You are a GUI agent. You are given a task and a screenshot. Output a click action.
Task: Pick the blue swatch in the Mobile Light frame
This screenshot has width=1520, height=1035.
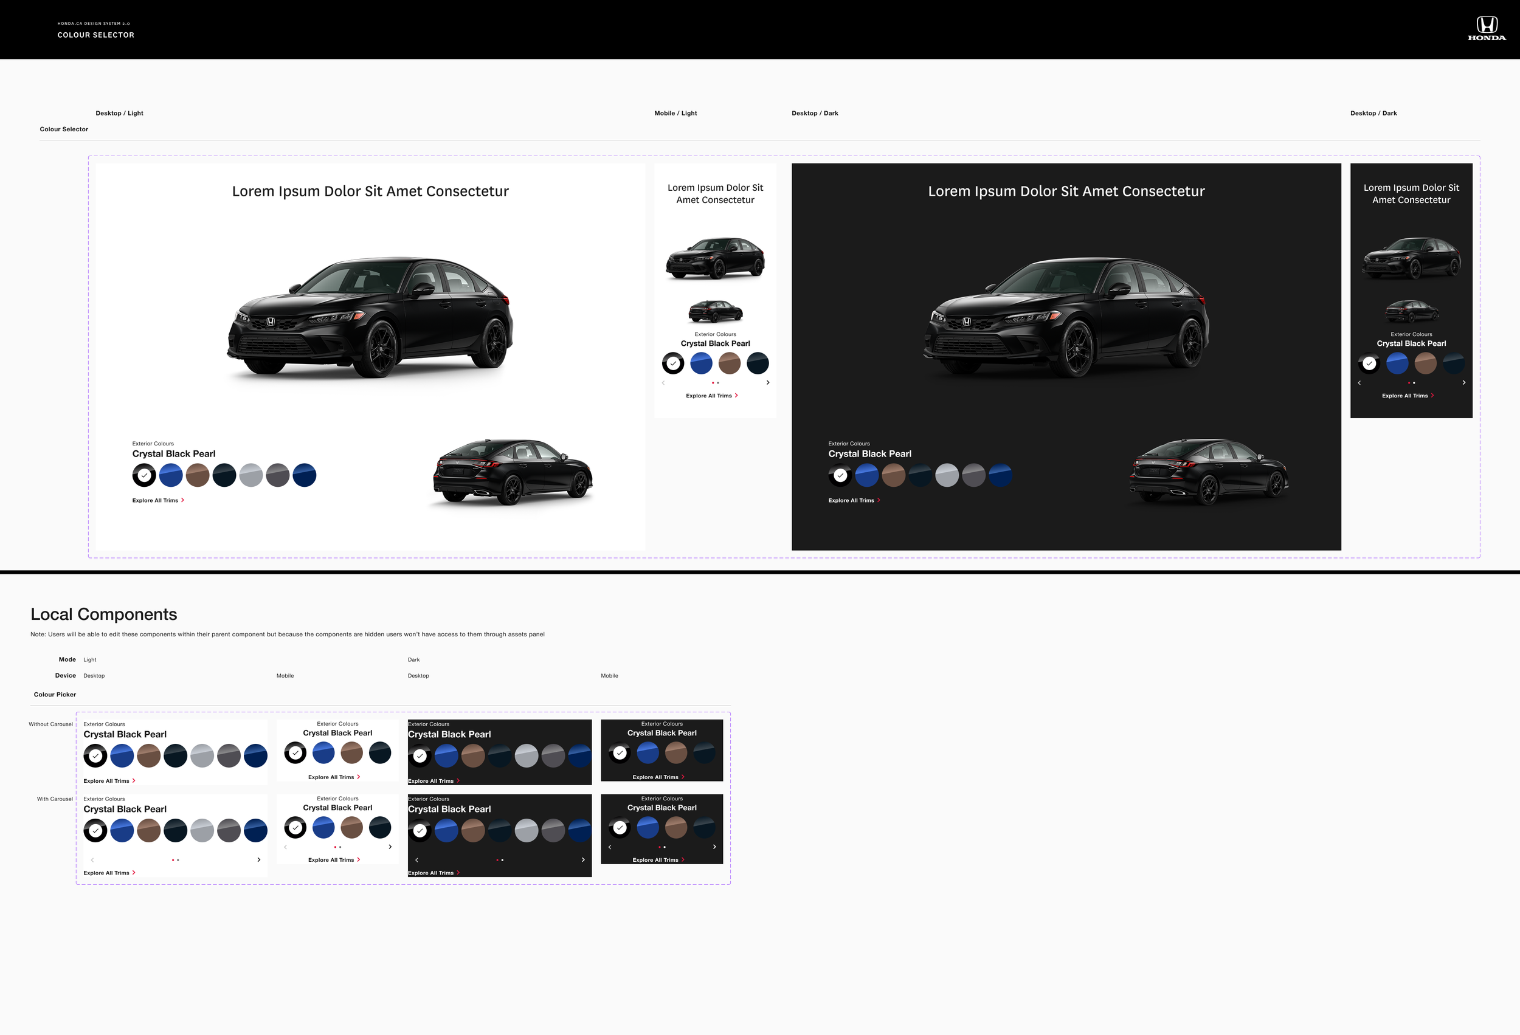pyautogui.click(x=701, y=363)
